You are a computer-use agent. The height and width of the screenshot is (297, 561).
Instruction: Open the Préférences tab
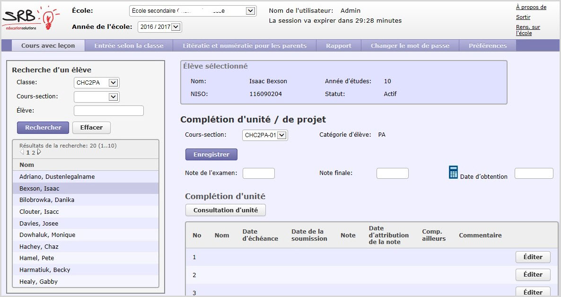coord(487,46)
